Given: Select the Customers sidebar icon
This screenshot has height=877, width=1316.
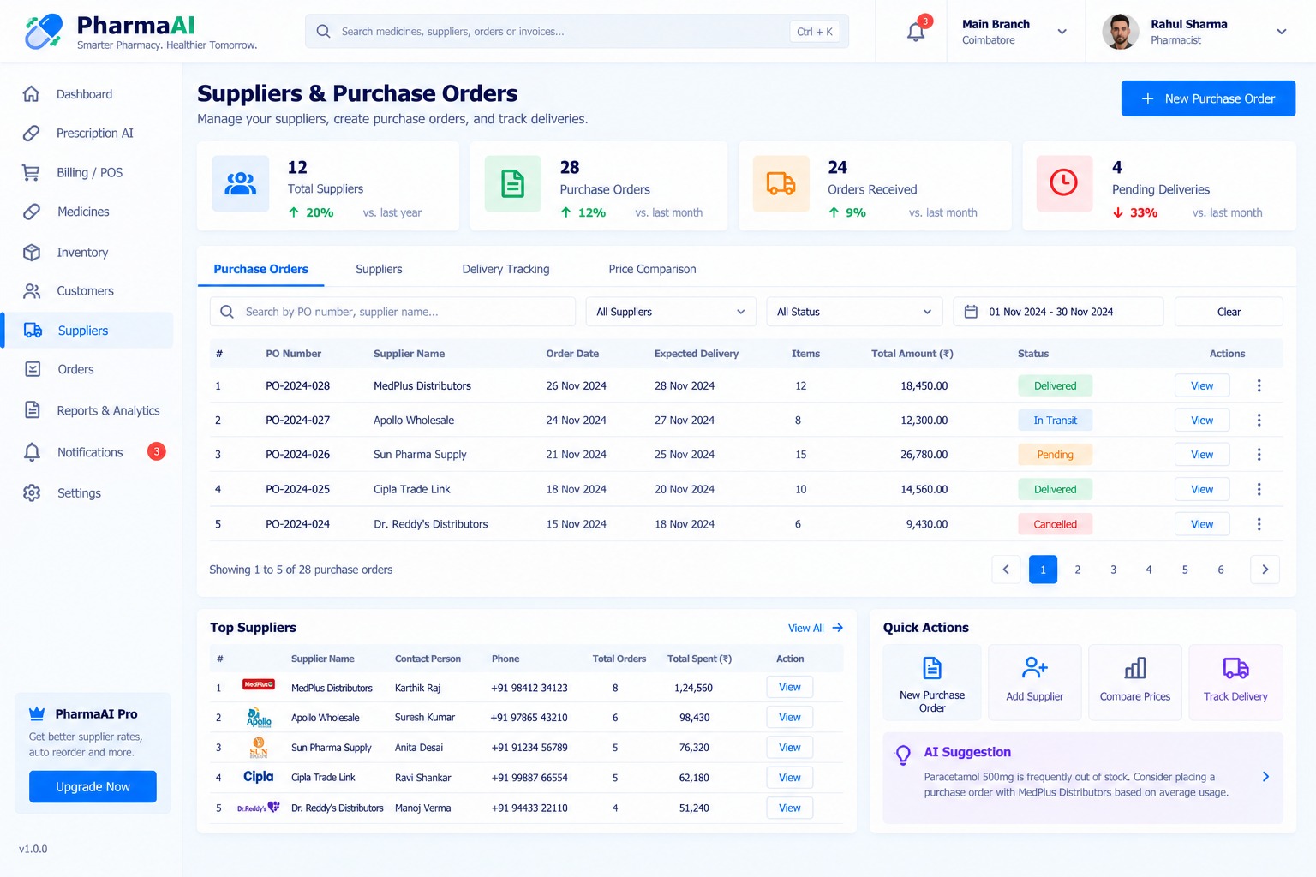Looking at the screenshot, I should (32, 291).
